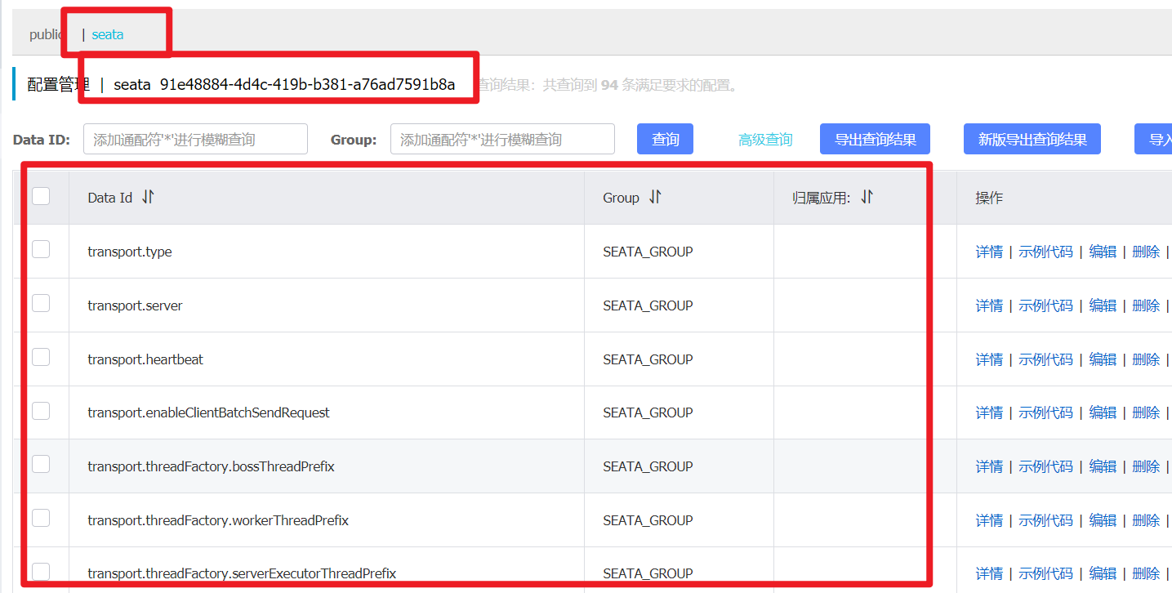Screen dimensions: 1172x593
Task: Focus the Data ID search field
Action: 195,139
